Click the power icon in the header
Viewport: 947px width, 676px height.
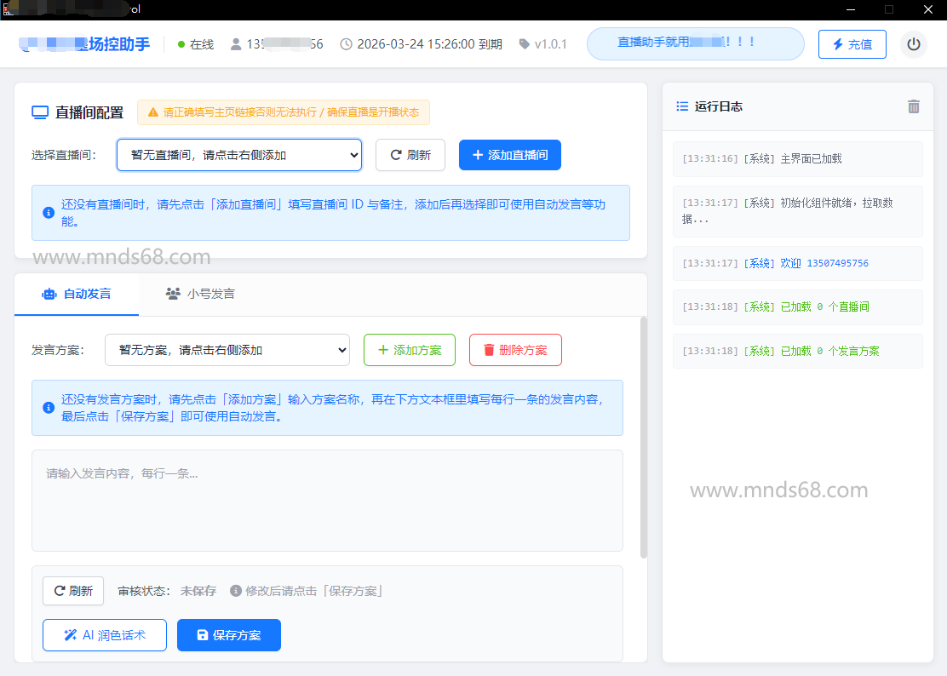tap(914, 44)
